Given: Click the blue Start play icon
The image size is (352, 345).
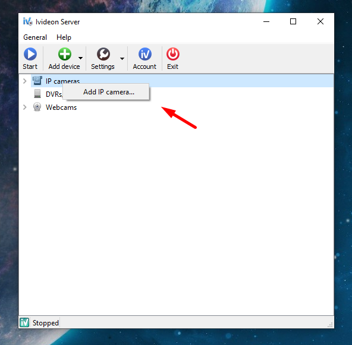Looking at the screenshot, I should (x=30, y=54).
